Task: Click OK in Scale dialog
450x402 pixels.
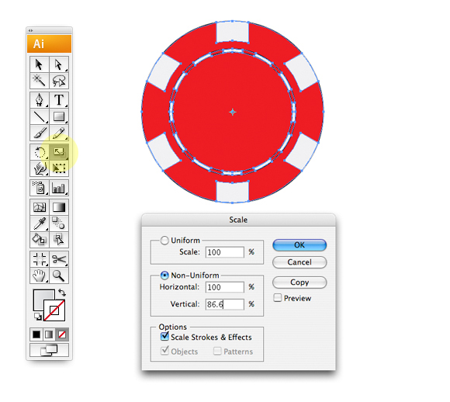Action: tap(299, 245)
